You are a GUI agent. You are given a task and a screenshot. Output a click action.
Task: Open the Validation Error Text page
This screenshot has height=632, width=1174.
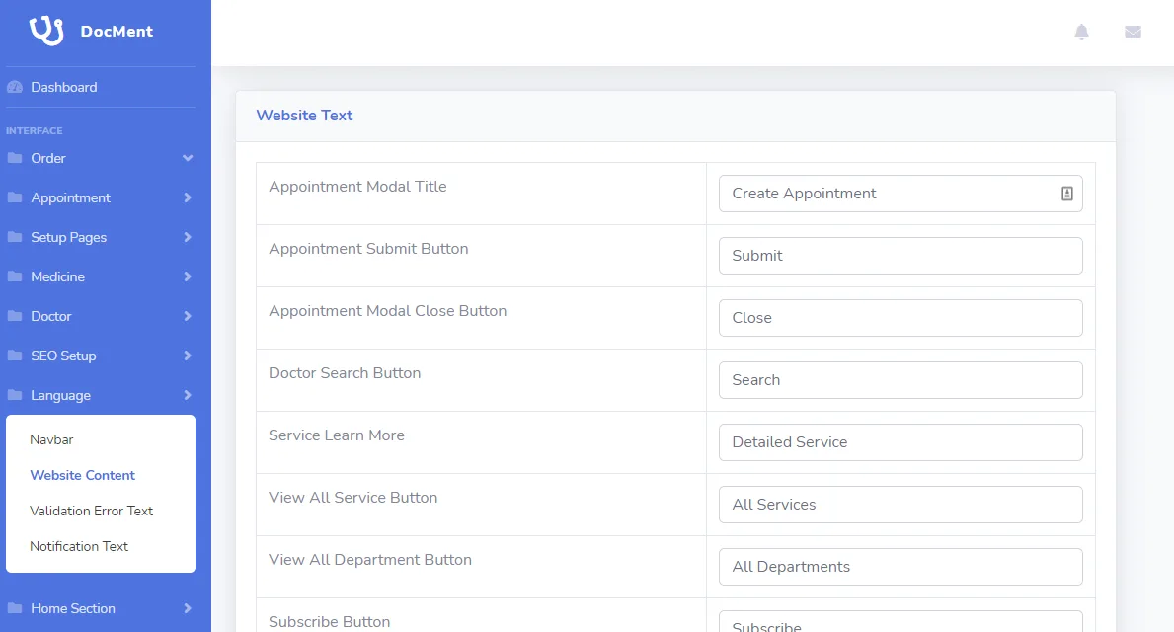point(92,511)
